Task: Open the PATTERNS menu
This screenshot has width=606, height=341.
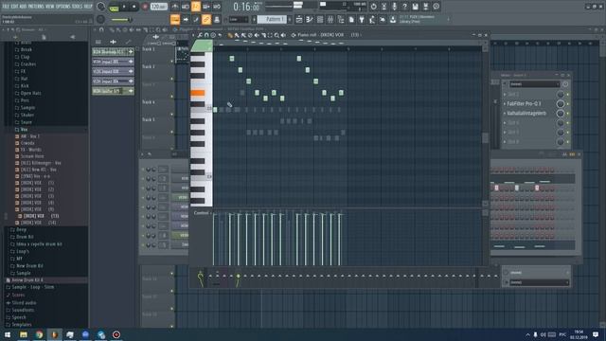Action: 36,7
